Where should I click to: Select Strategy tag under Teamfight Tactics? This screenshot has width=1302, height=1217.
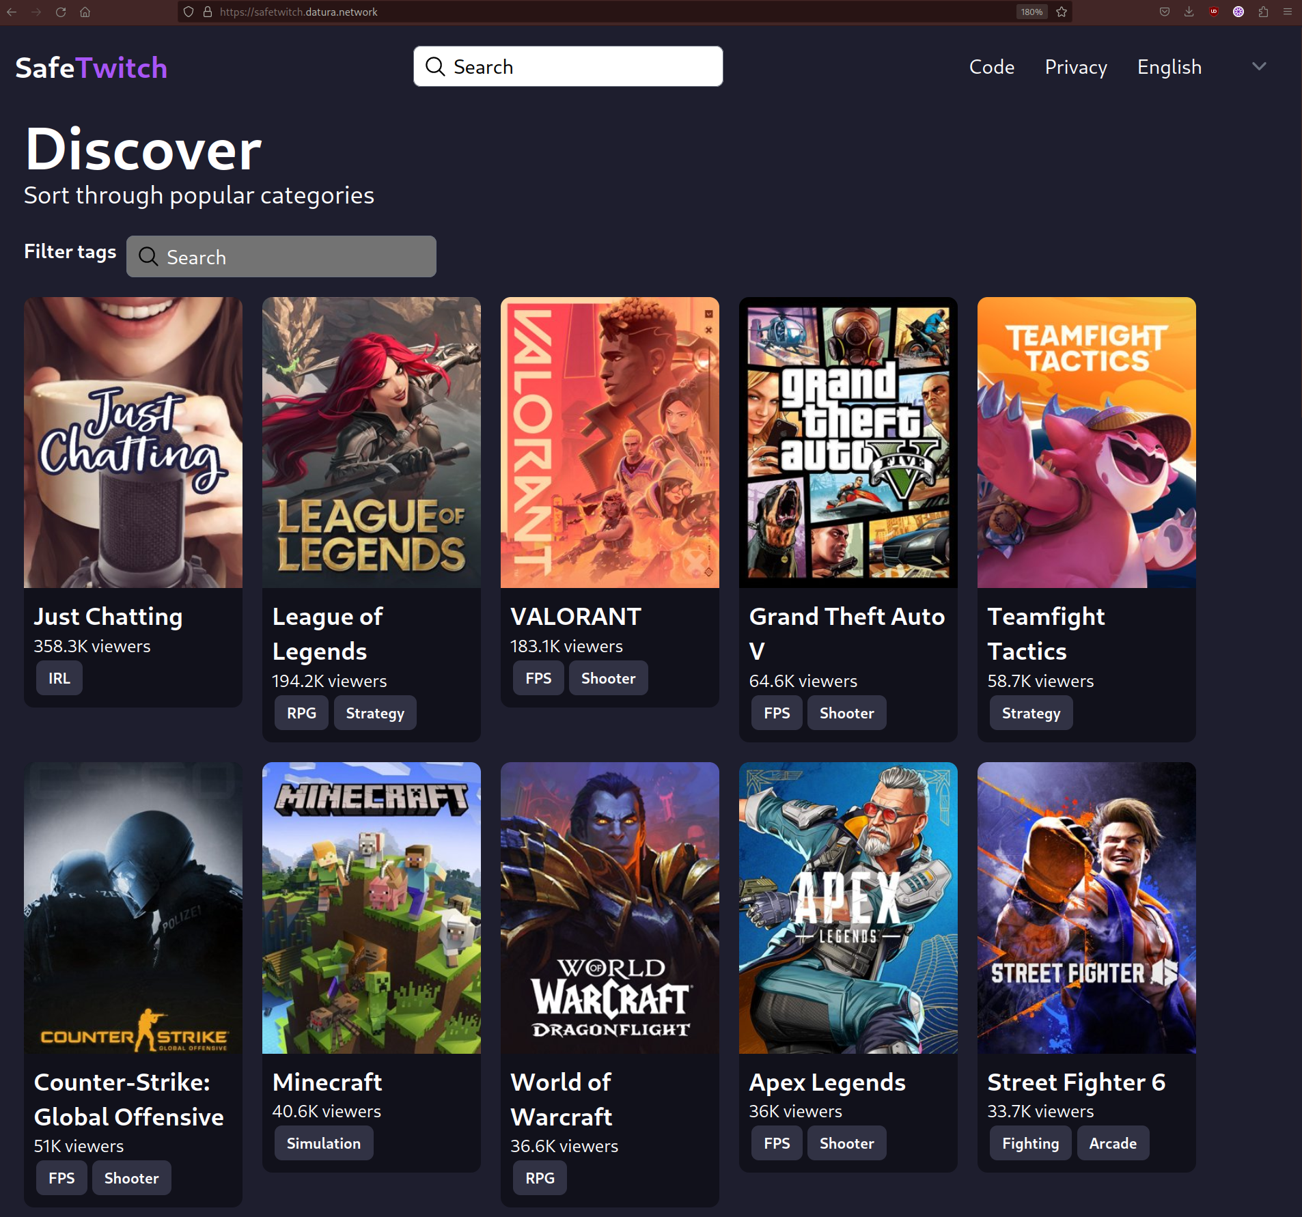pyautogui.click(x=1031, y=713)
